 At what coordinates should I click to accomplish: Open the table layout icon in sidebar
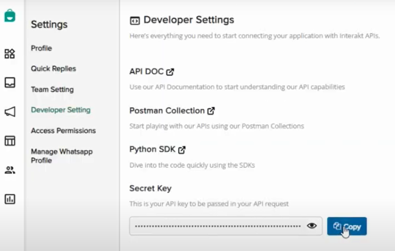(x=10, y=141)
